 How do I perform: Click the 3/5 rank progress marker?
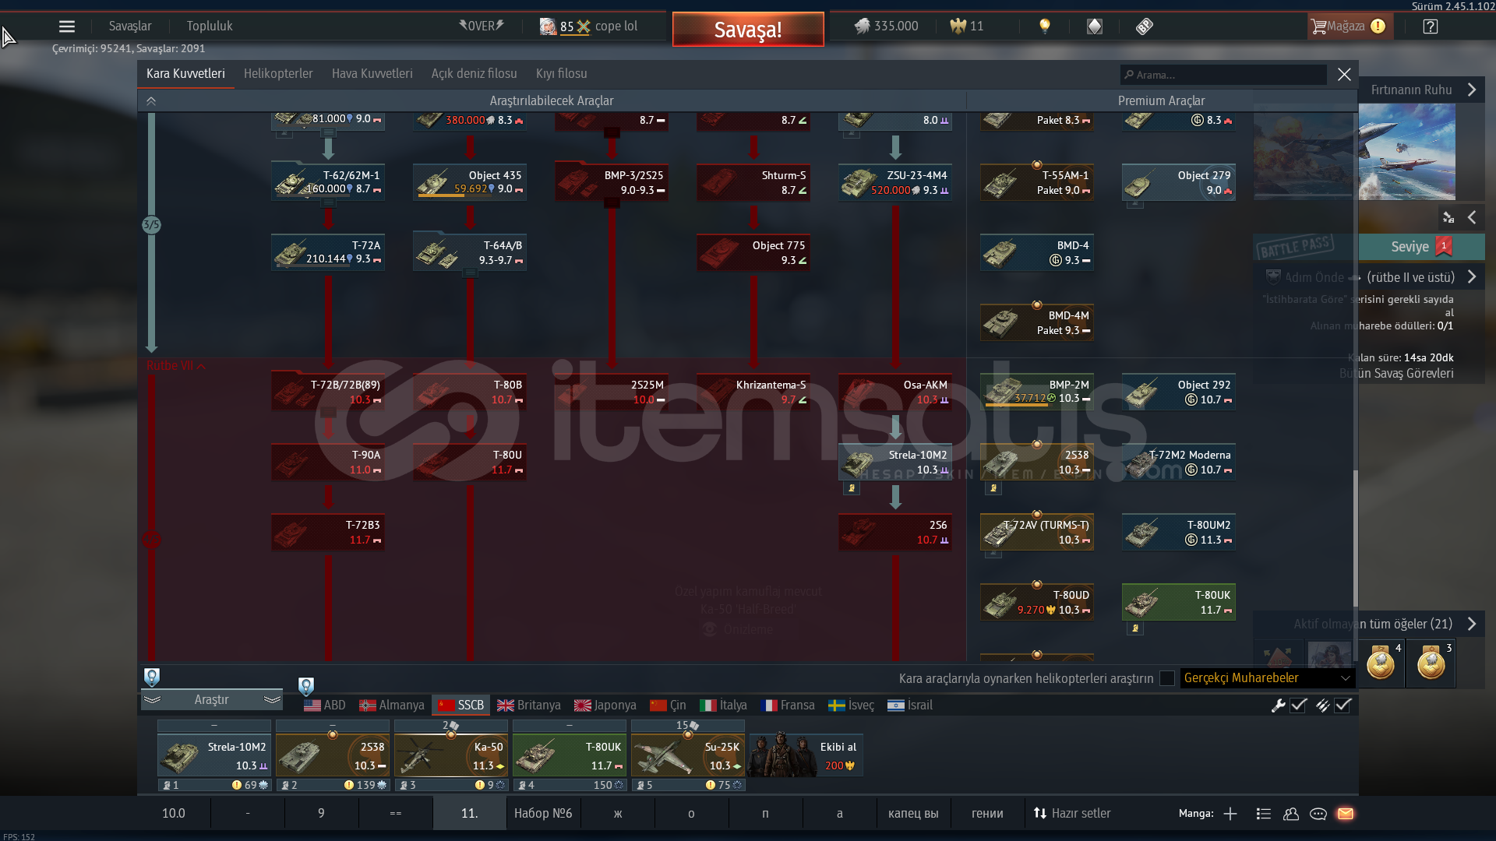151,226
